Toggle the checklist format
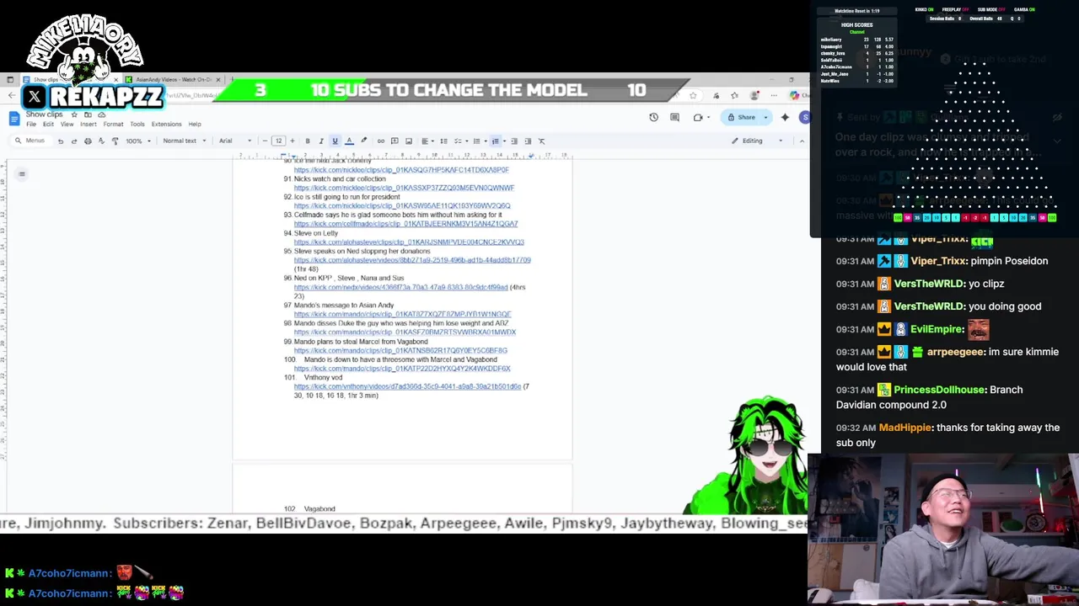 point(459,141)
